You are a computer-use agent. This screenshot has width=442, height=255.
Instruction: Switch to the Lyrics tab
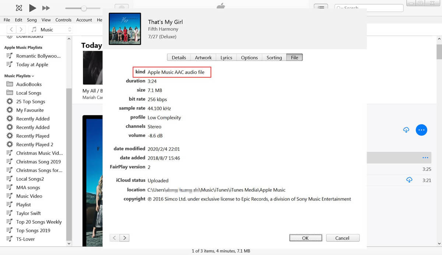[226, 57]
